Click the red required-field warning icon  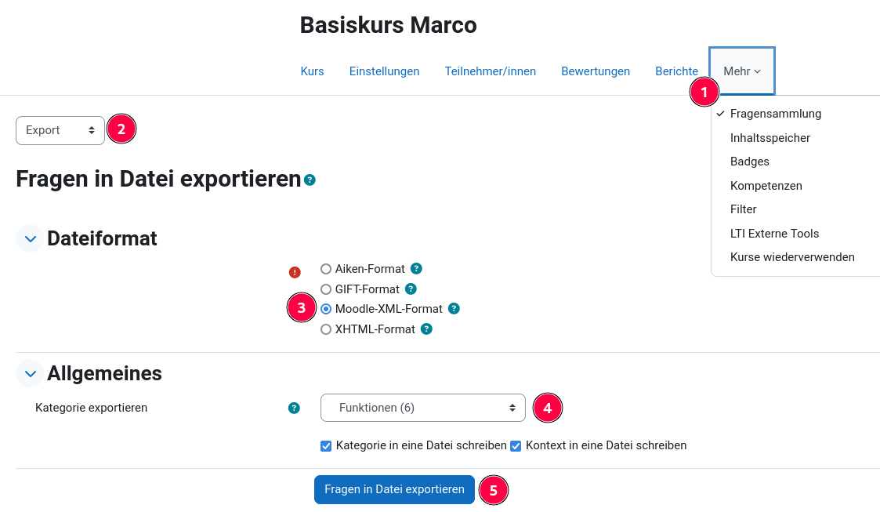click(295, 272)
